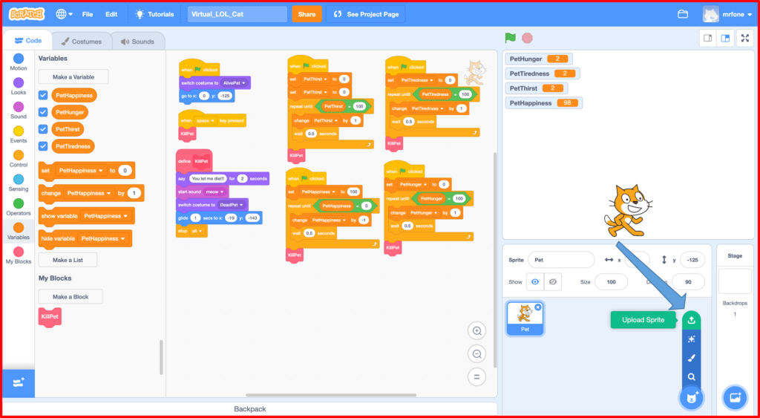The height and width of the screenshot is (418, 760).
Task: Open the language globe dropdown
Action: pos(64,14)
